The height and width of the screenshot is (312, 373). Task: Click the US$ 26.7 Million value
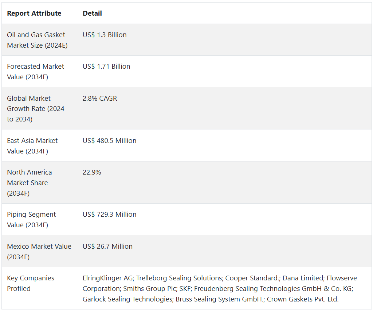[107, 246]
